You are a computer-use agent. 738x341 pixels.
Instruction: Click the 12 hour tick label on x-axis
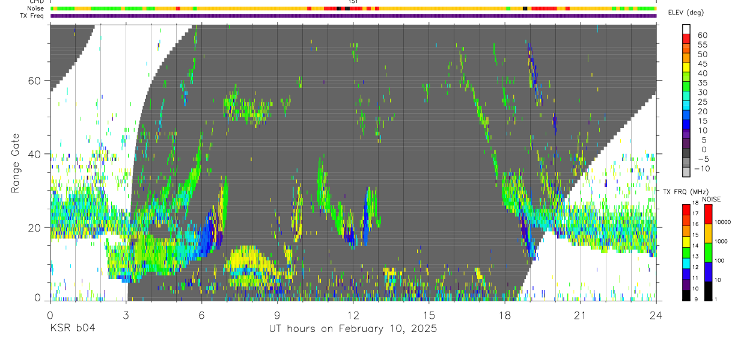point(353,315)
